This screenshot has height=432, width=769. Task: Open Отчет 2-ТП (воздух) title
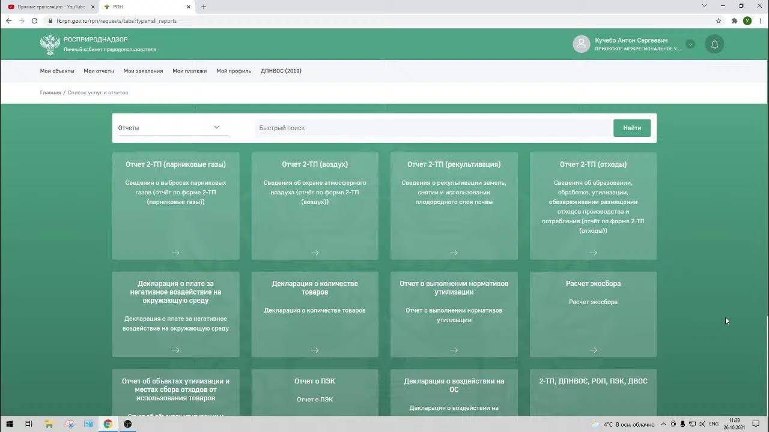(x=315, y=164)
